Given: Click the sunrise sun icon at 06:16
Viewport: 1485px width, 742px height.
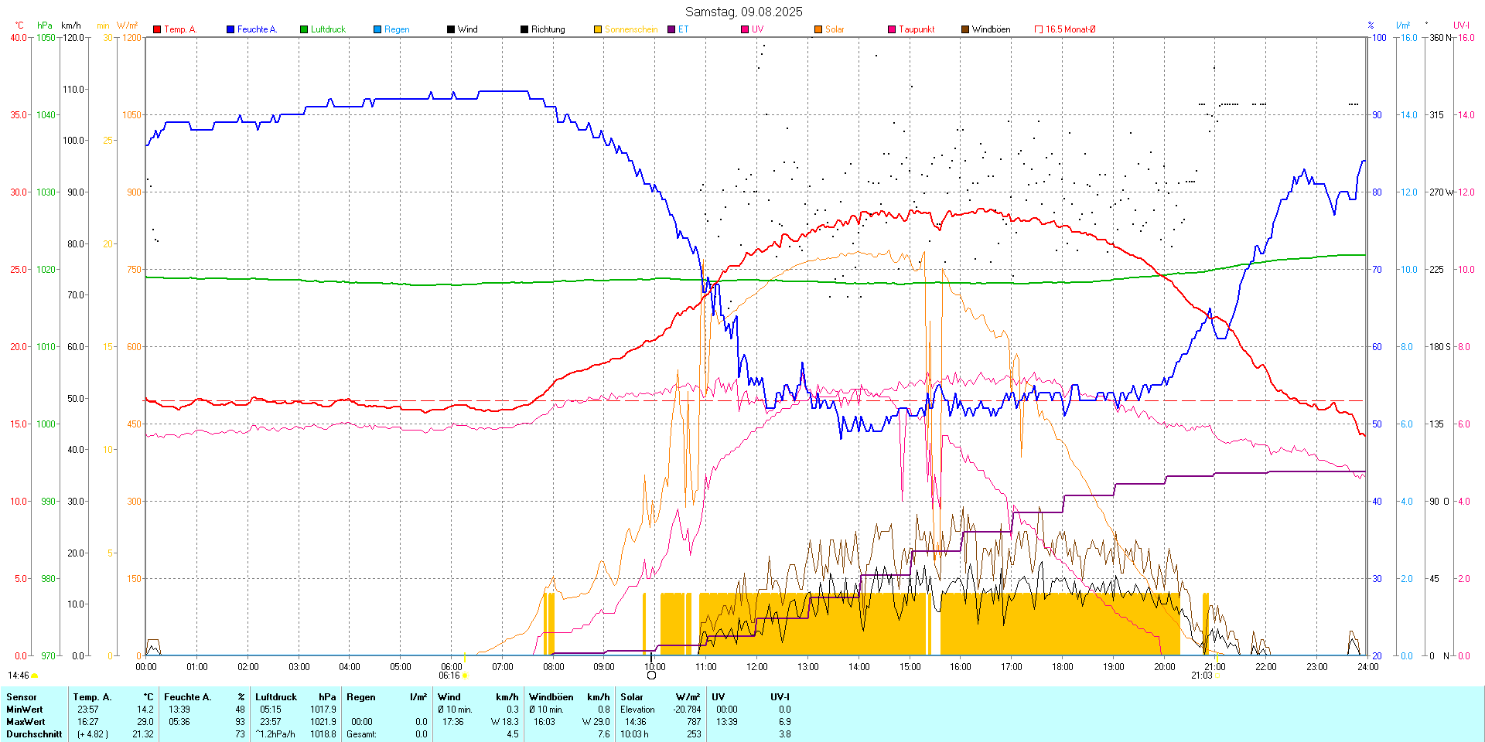Looking at the screenshot, I should coord(465,676).
